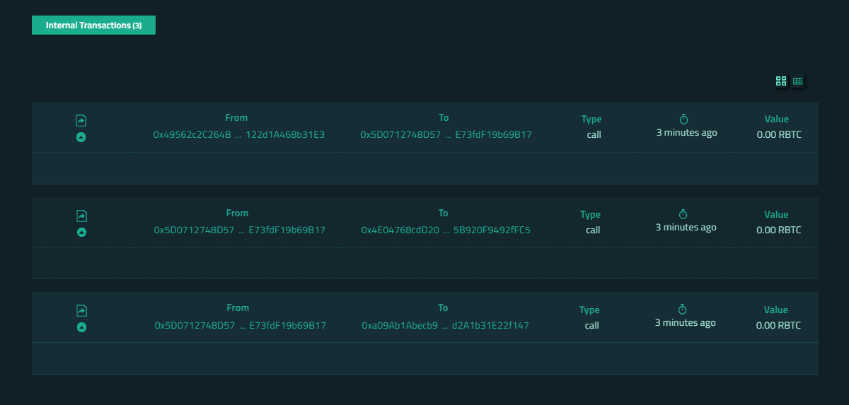Screen dimensions: 849x405
Task: Open the To address 0x4E04768cdD20 … 5B920F9492fFC5
Action: tap(446, 230)
